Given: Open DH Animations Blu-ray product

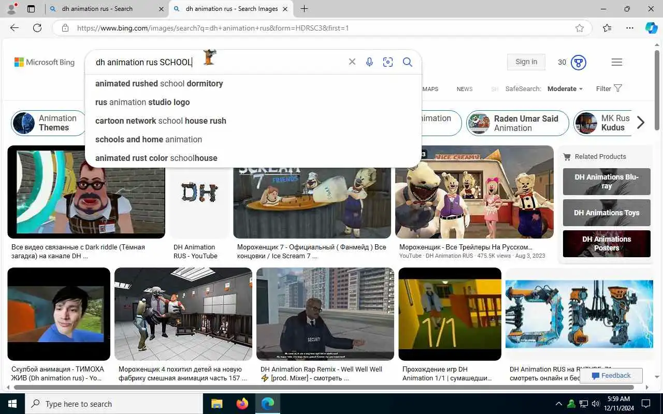Looking at the screenshot, I should (607, 182).
